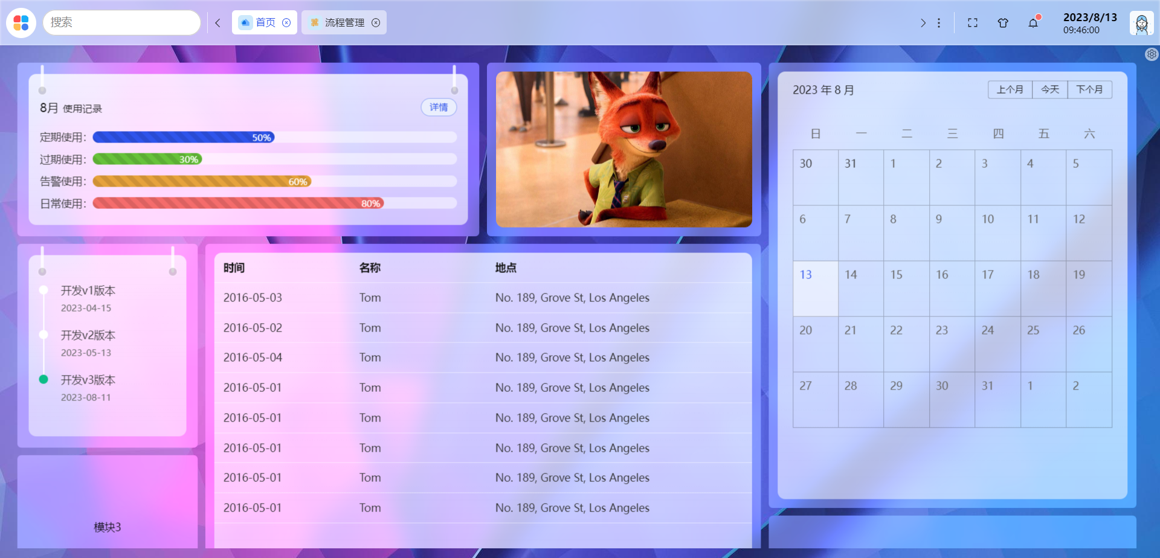Click the 过期使用 30% progress bar

point(275,159)
